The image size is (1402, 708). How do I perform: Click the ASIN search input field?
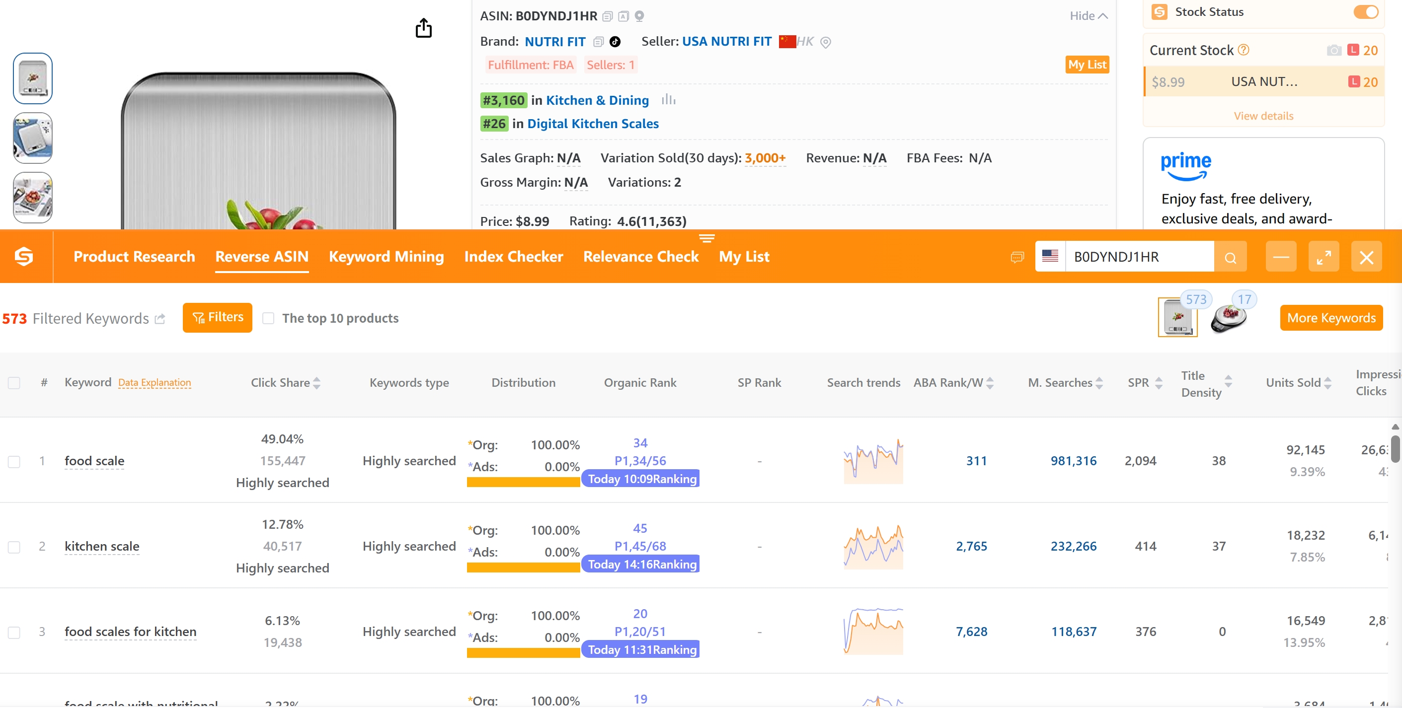[1139, 256]
